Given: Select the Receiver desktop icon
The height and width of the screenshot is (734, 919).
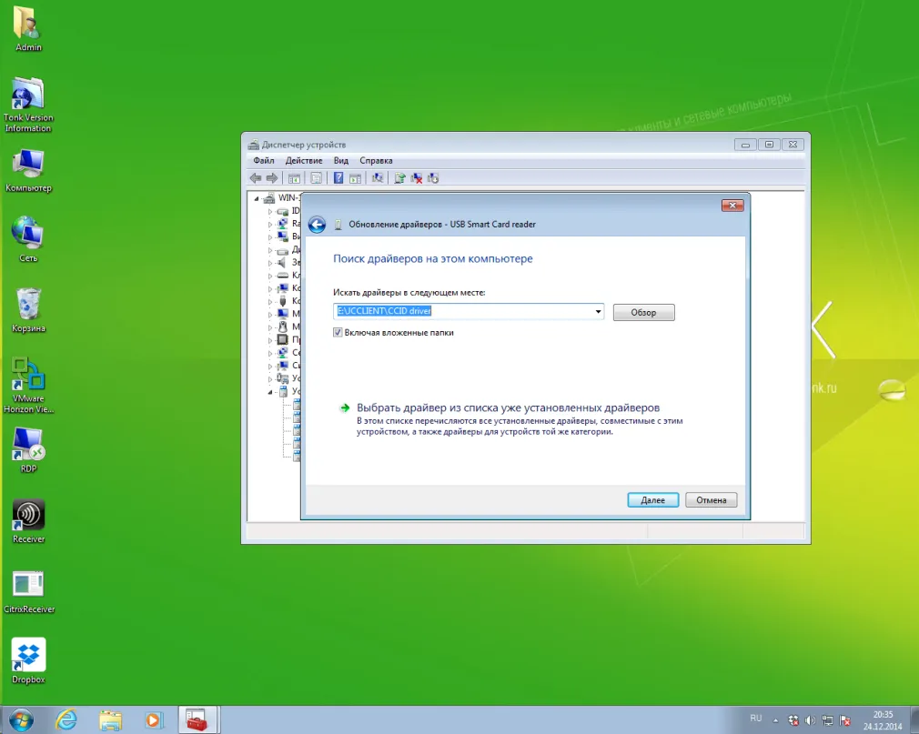Looking at the screenshot, I should point(28,520).
